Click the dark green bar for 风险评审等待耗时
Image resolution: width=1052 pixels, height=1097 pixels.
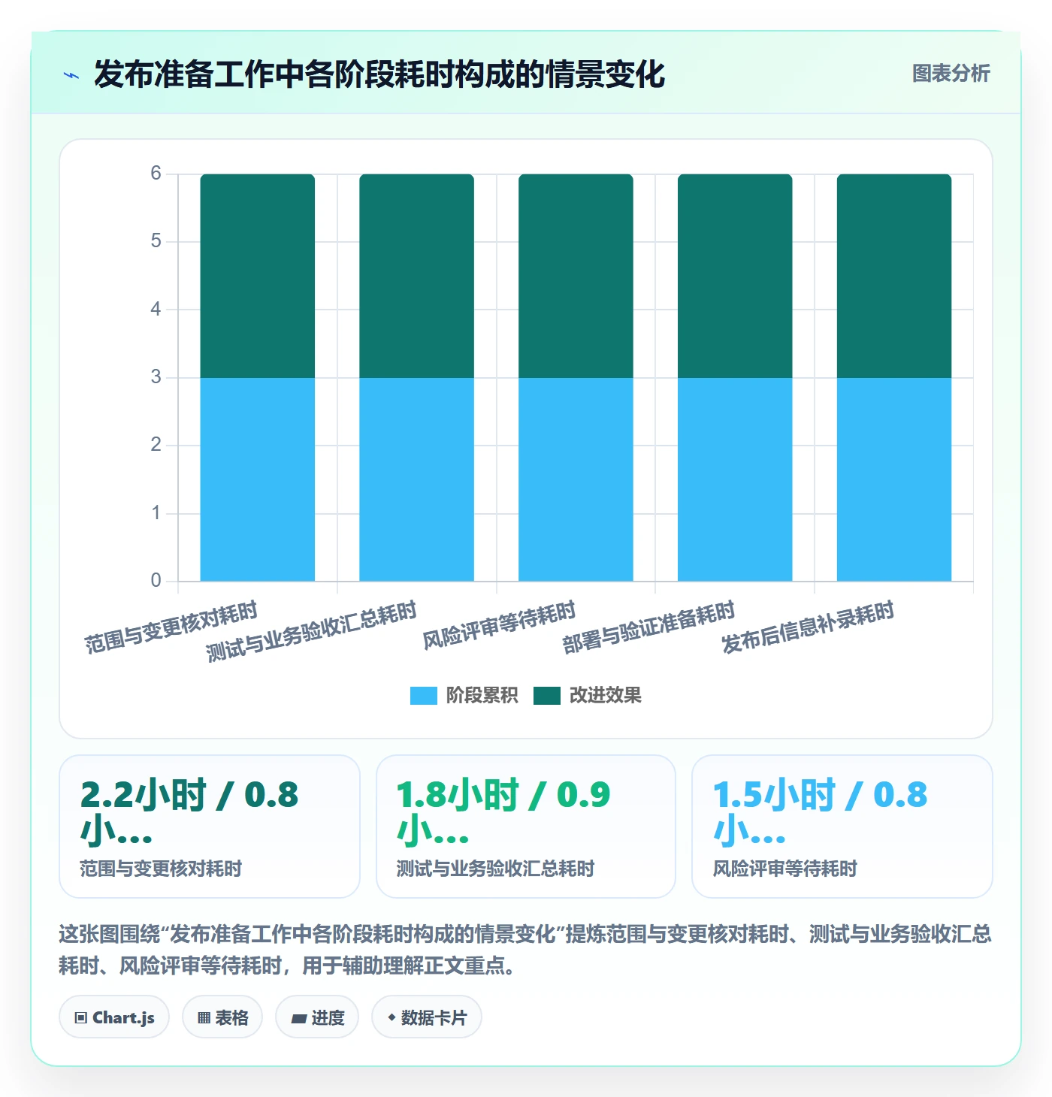(576, 276)
